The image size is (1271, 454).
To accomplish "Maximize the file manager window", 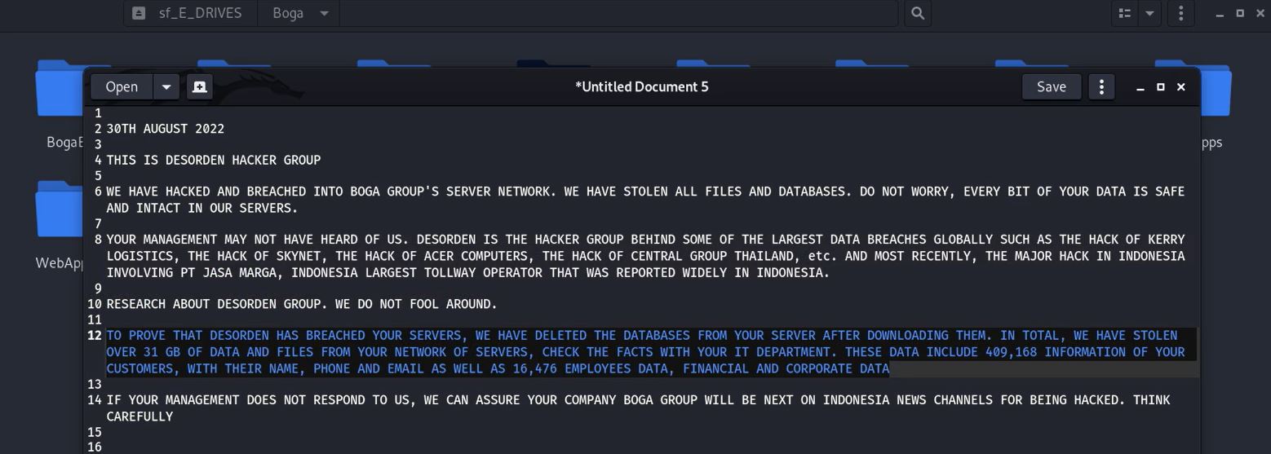I will 1240,14.
